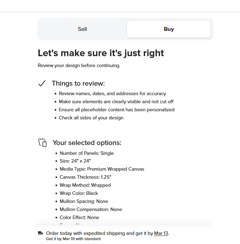
Task: Switch to the Sell tab
Action: click(82, 29)
